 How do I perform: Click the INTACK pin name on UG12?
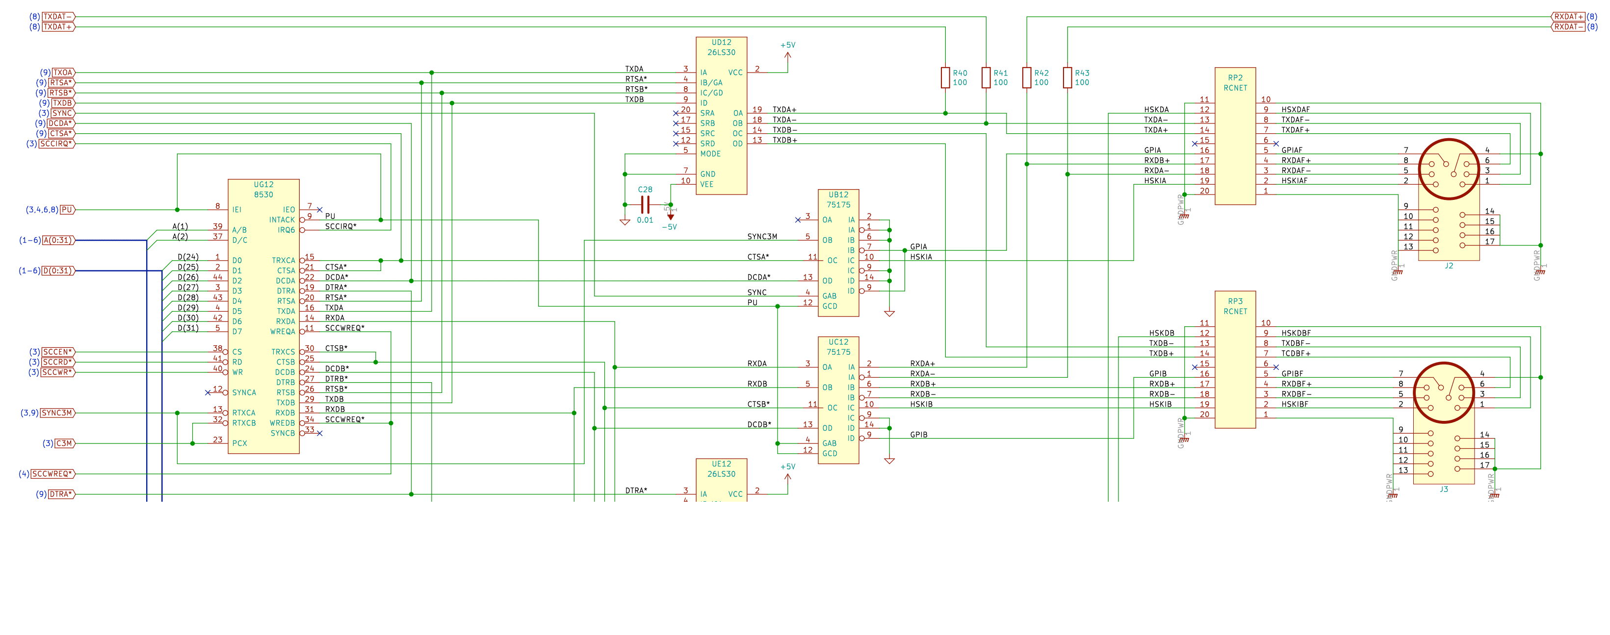point(282,220)
